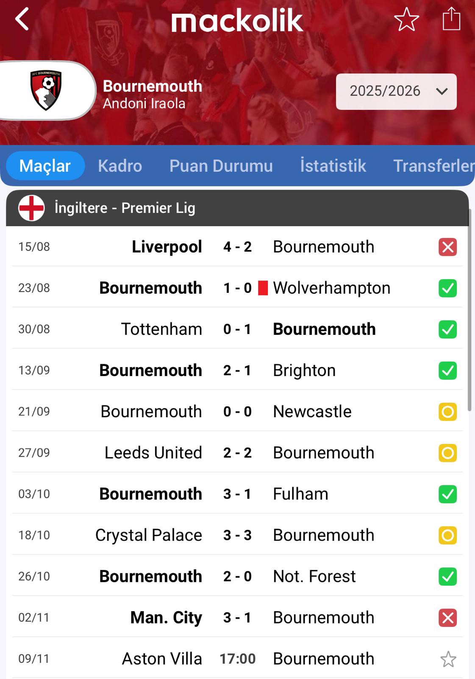The height and width of the screenshot is (679, 475).
Task: Switch to the Kadro tab
Action: [120, 166]
